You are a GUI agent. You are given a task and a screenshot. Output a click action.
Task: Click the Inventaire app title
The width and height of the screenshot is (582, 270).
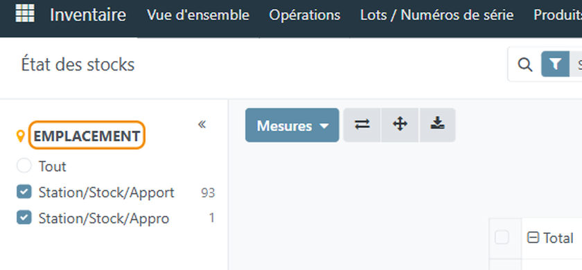pos(88,15)
